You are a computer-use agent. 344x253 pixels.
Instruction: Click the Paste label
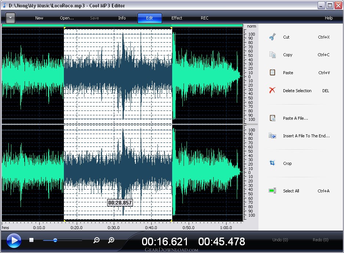(x=288, y=73)
